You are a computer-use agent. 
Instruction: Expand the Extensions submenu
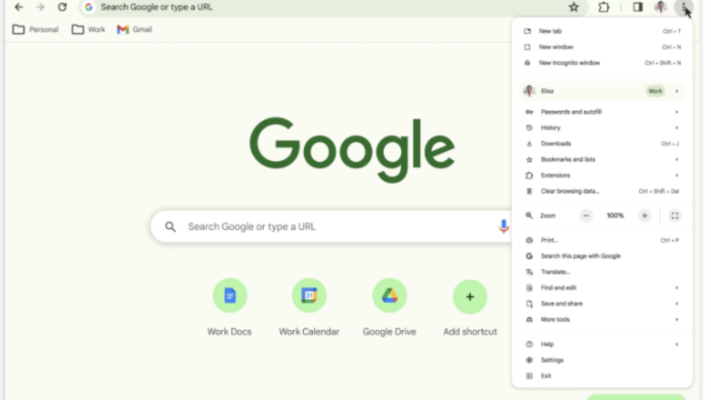677,175
